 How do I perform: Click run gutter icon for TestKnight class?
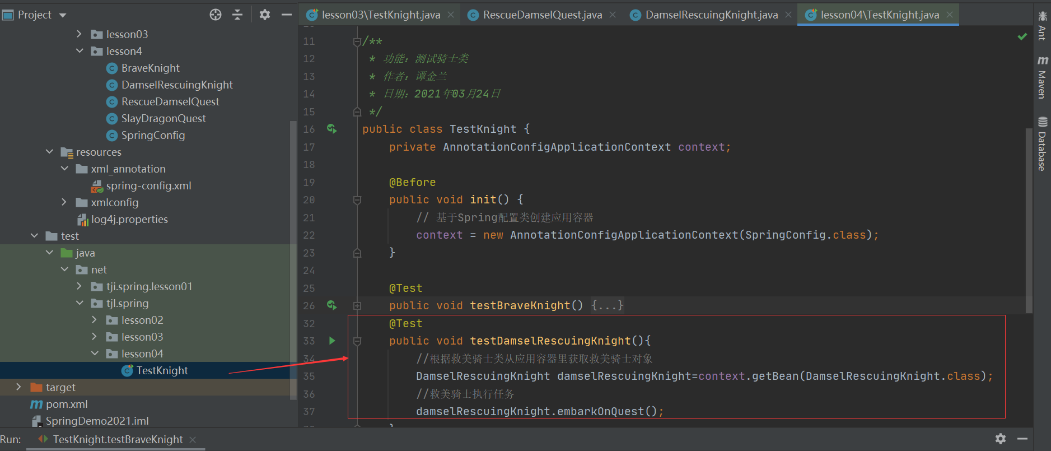point(332,129)
